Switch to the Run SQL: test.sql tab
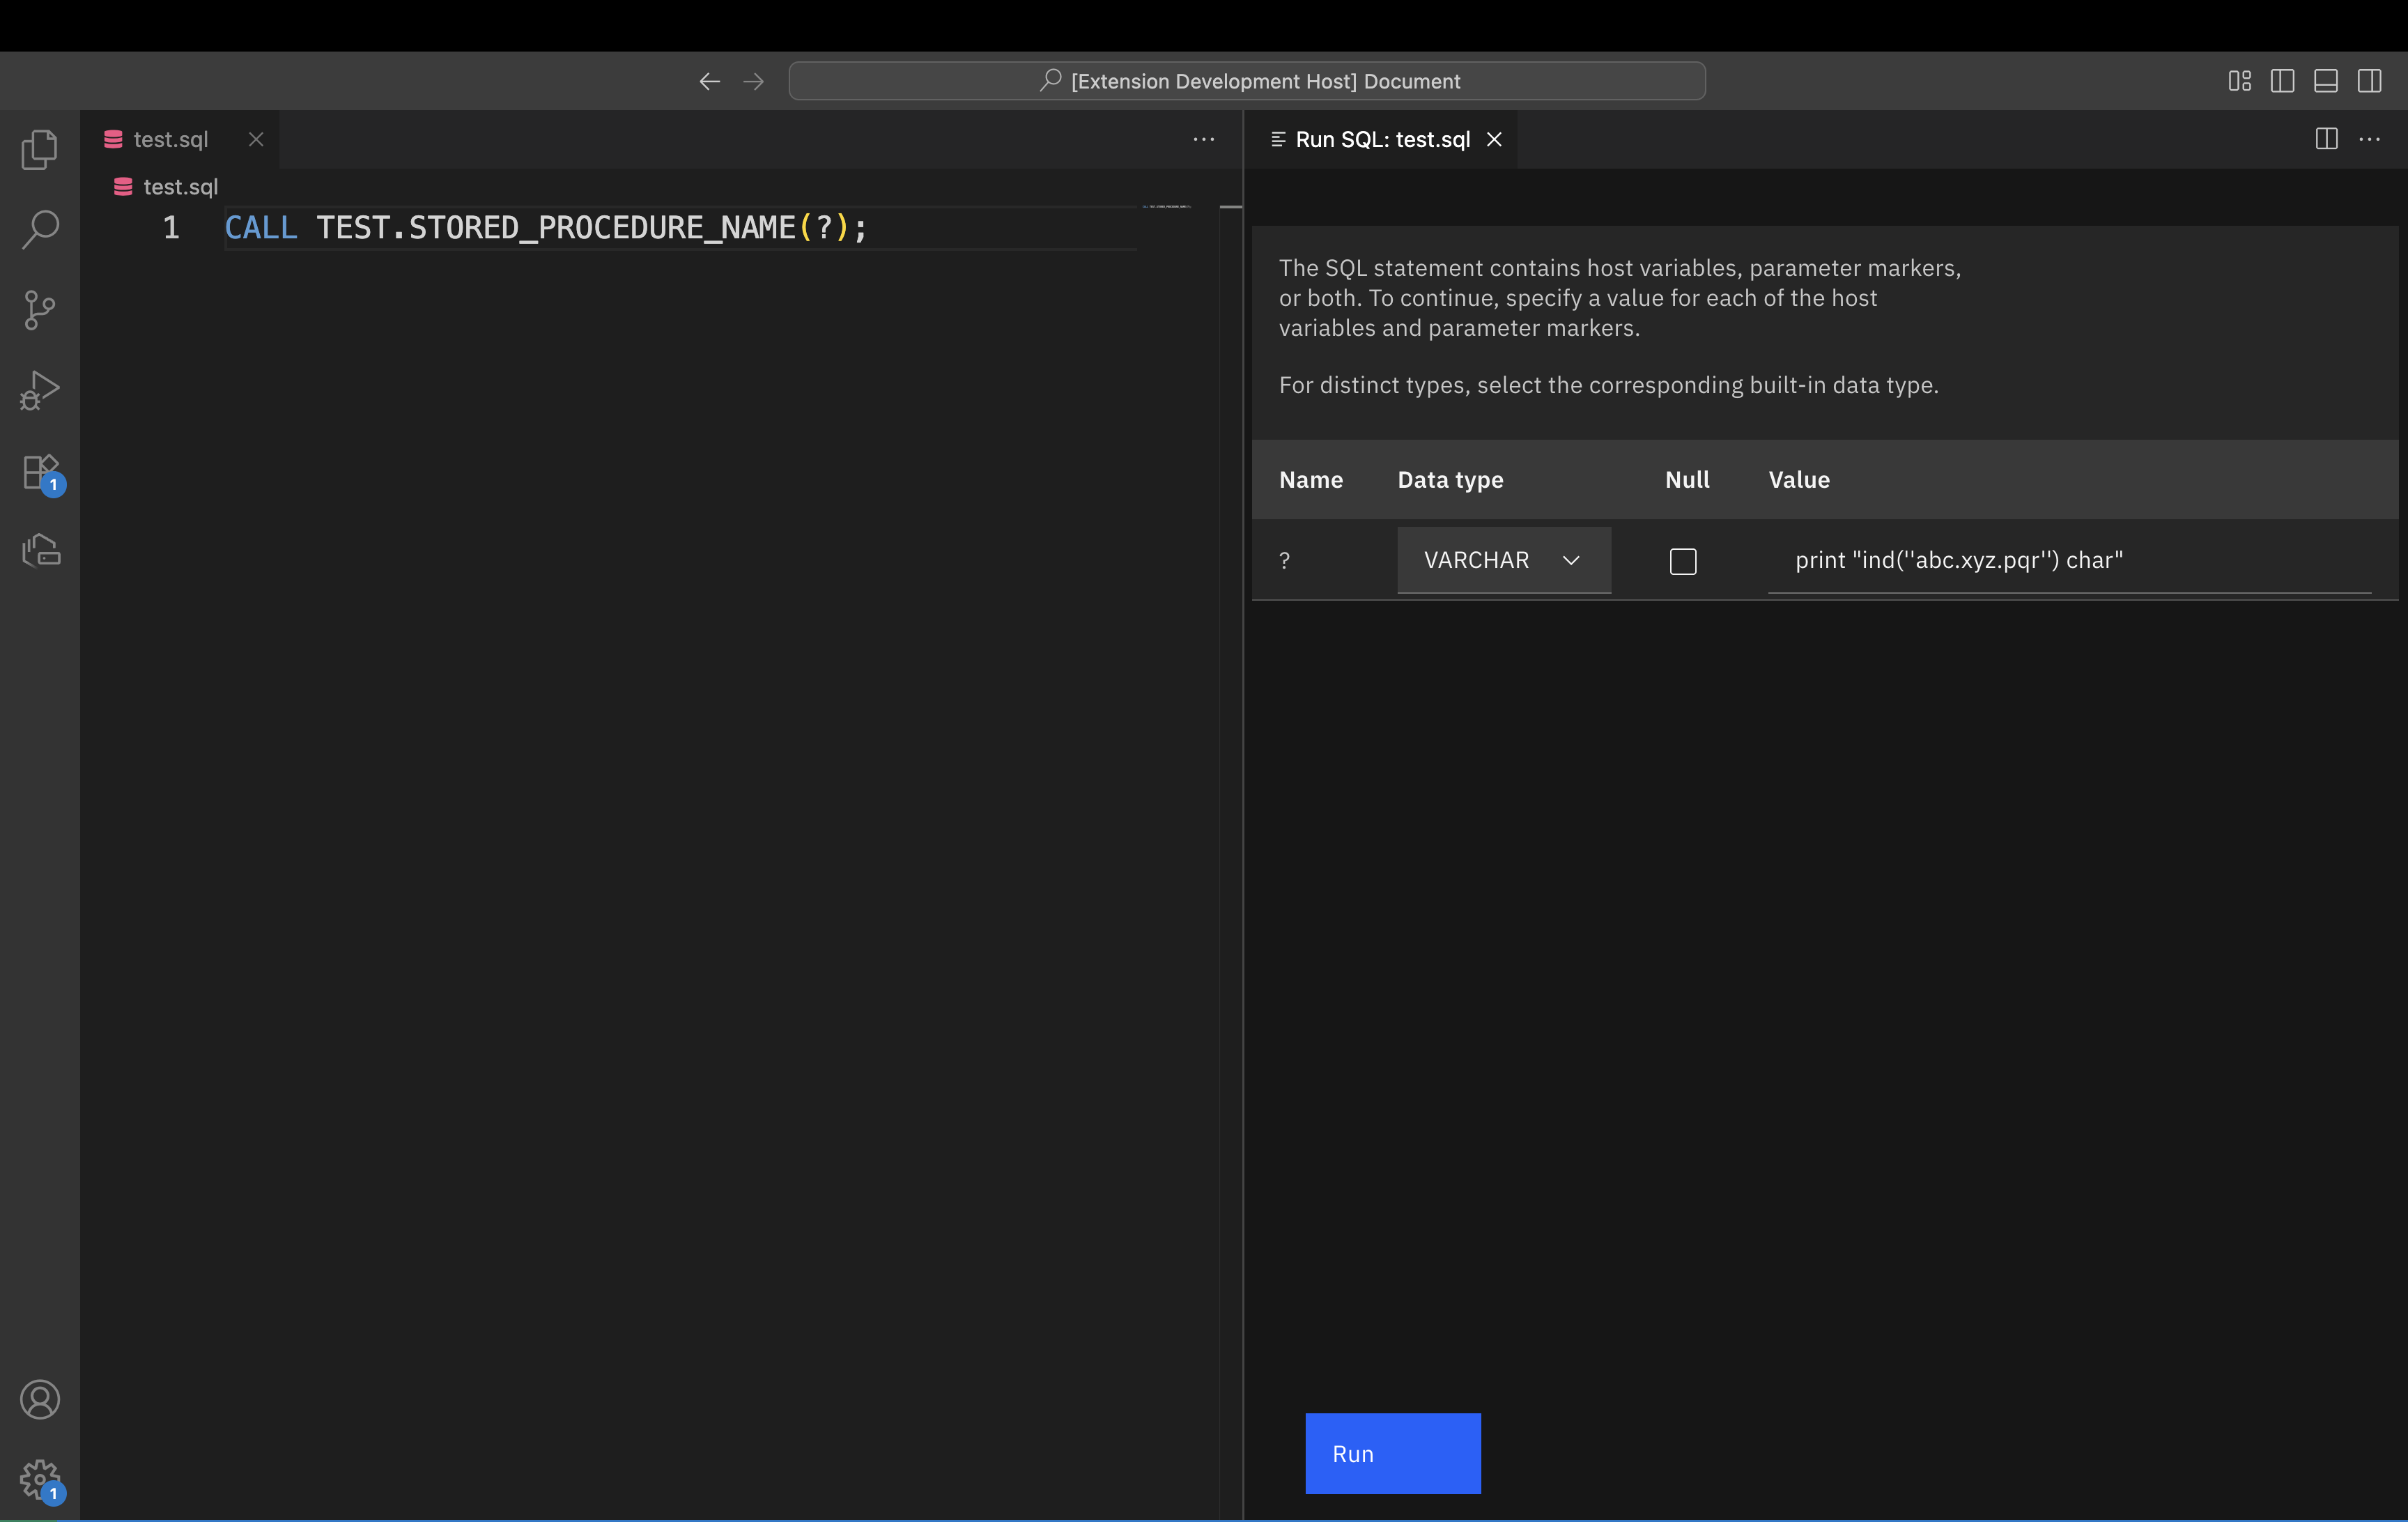 pos(1382,139)
